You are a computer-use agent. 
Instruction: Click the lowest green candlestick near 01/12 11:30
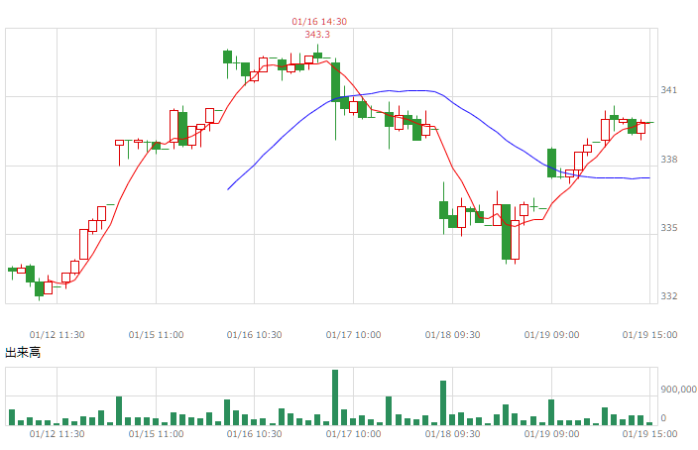click(40, 288)
